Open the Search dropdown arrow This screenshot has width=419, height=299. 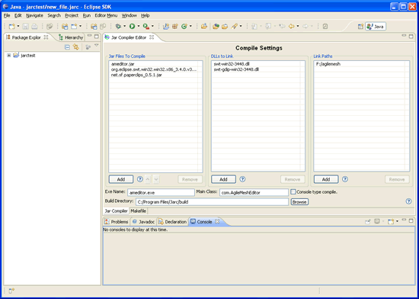click(241, 26)
